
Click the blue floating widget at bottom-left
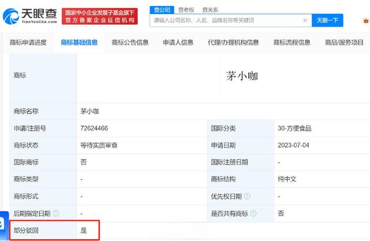coord(3,230)
